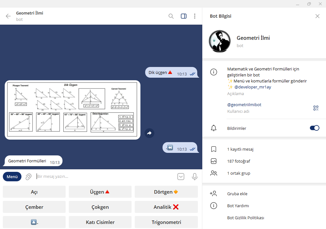Select the Açı keyboard button
Image resolution: width=326 pixels, height=229 pixels.
click(x=34, y=192)
